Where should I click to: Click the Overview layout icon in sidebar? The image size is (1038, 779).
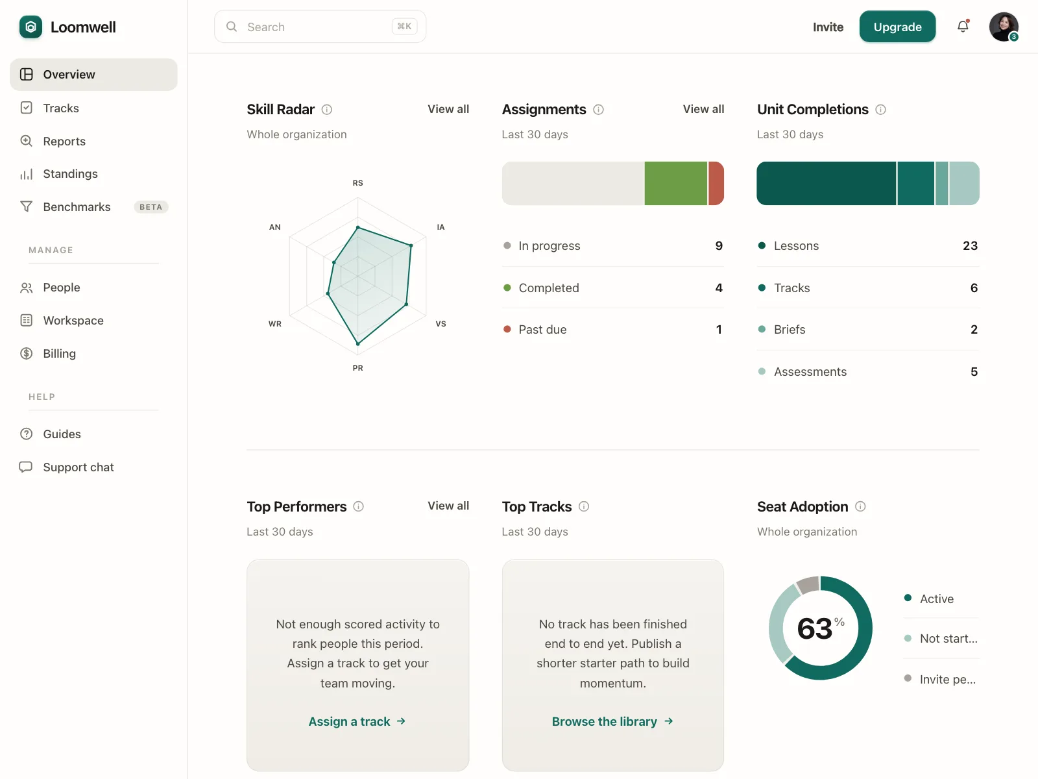tap(27, 75)
